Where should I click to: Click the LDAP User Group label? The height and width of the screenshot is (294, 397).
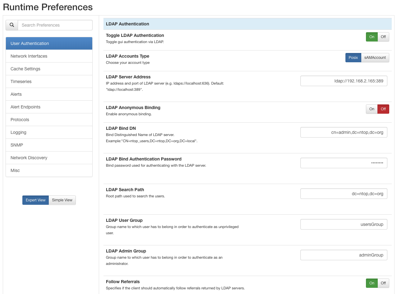tap(124, 220)
